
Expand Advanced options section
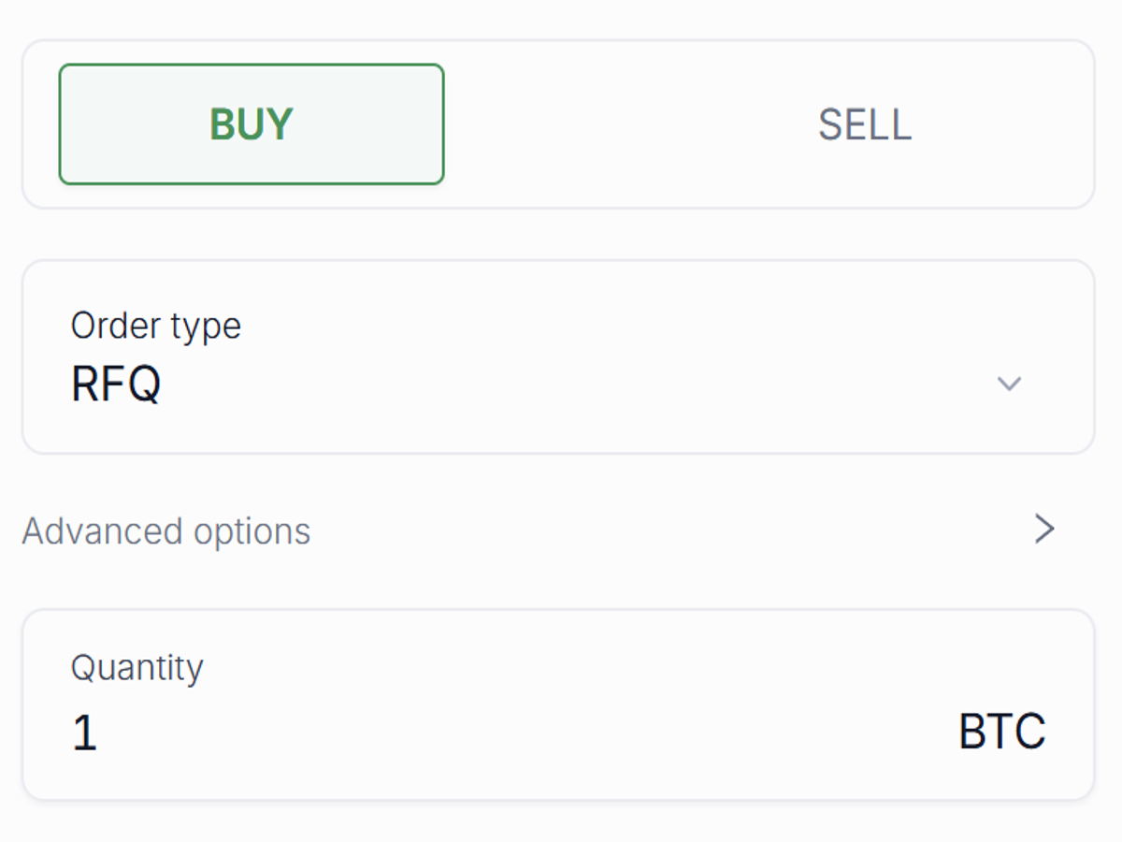[x=539, y=530]
